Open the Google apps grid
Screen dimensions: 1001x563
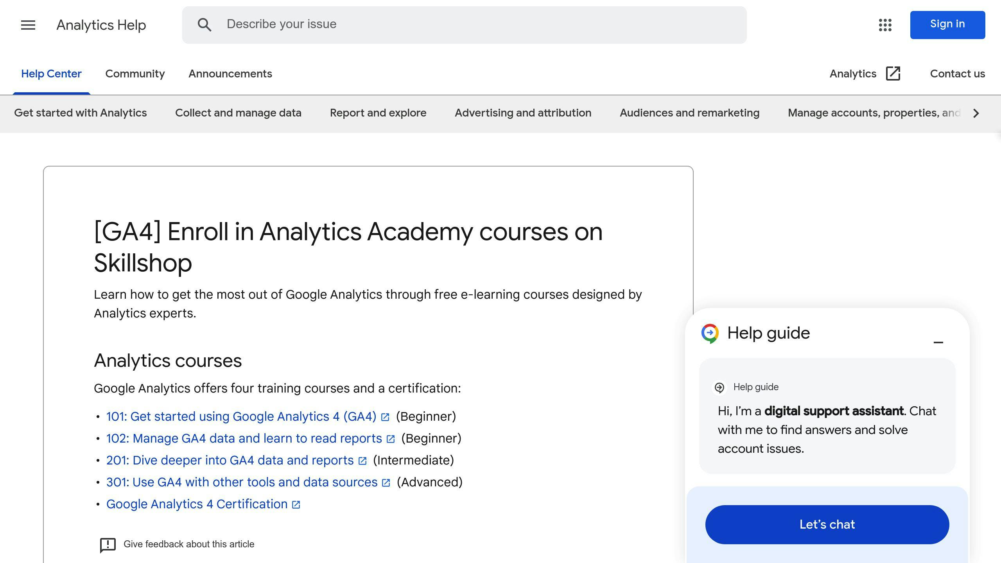tap(885, 25)
